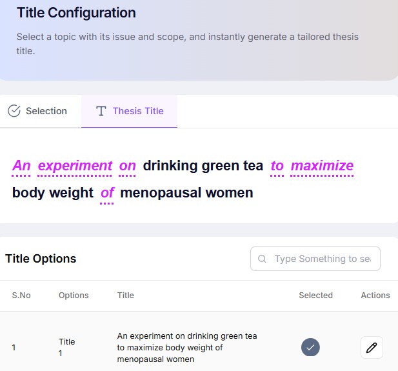Click the phrase "drinking green tea"
This screenshot has width=398, height=371.
click(203, 166)
